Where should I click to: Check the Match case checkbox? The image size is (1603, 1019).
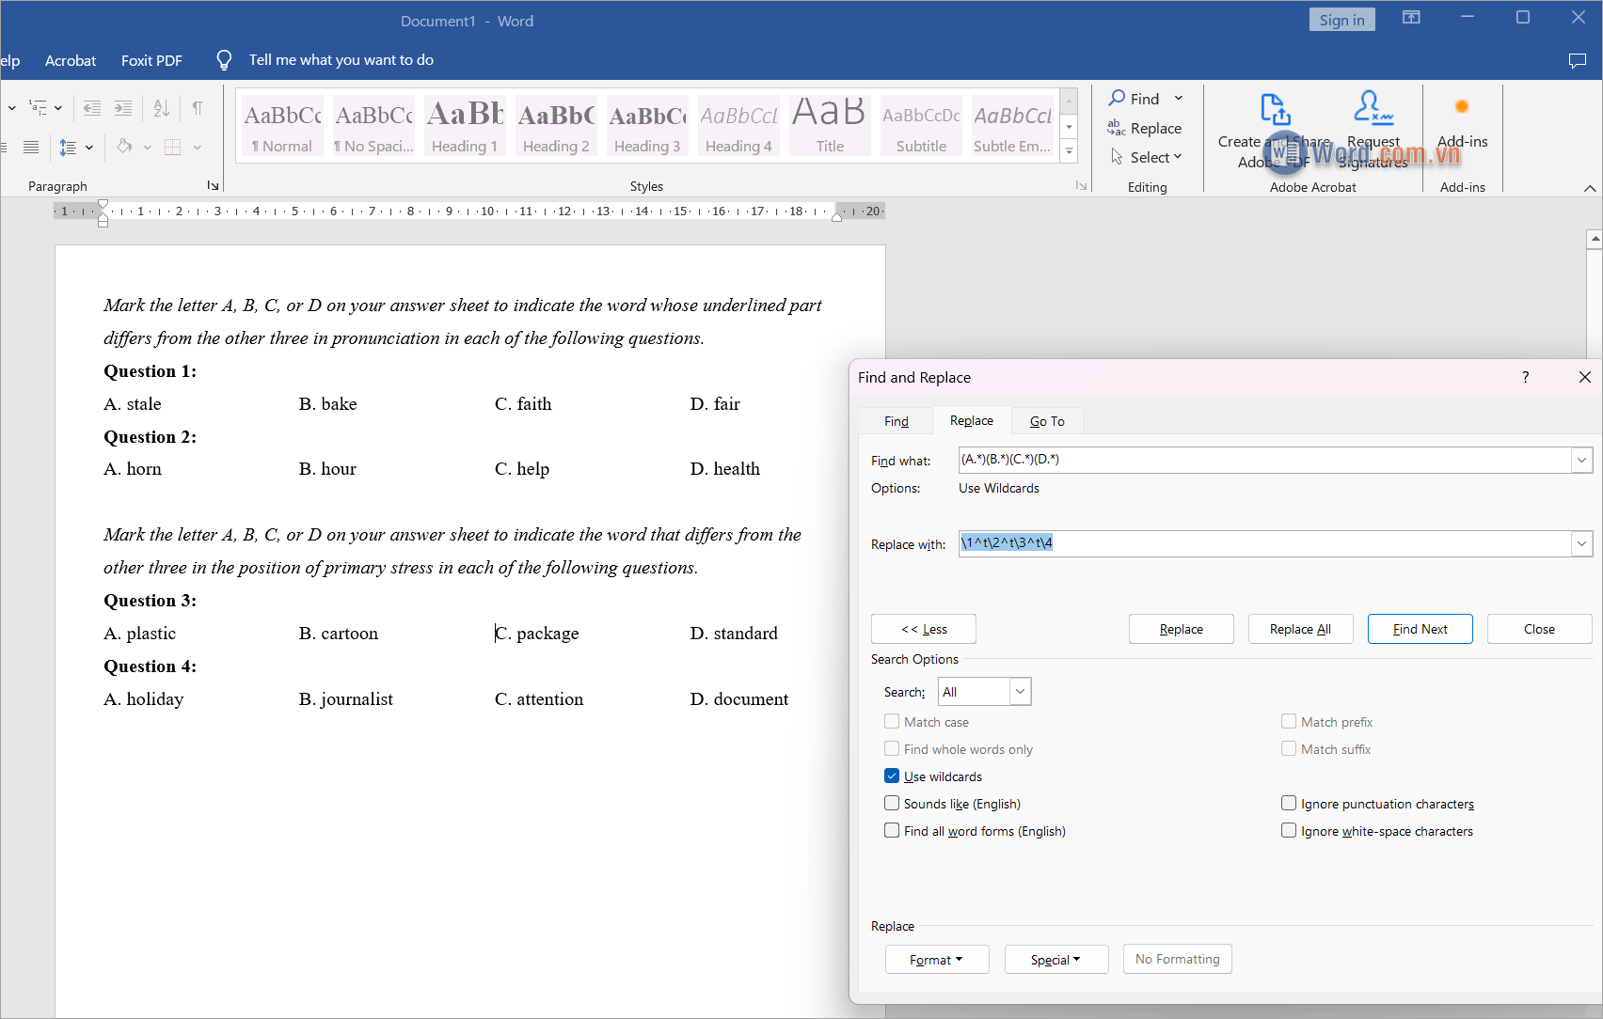click(x=892, y=722)
